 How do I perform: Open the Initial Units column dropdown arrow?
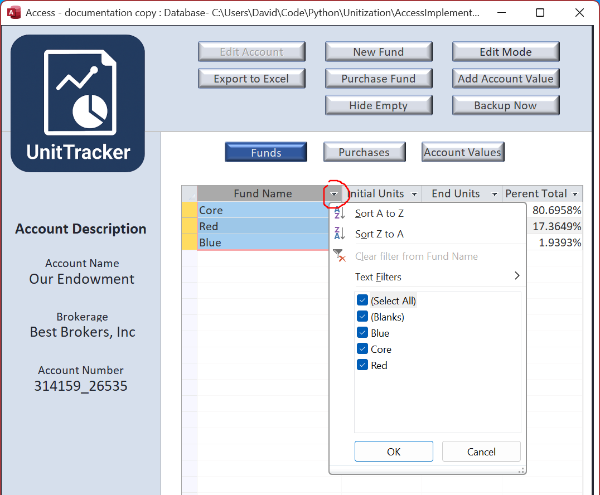[414, 195]
